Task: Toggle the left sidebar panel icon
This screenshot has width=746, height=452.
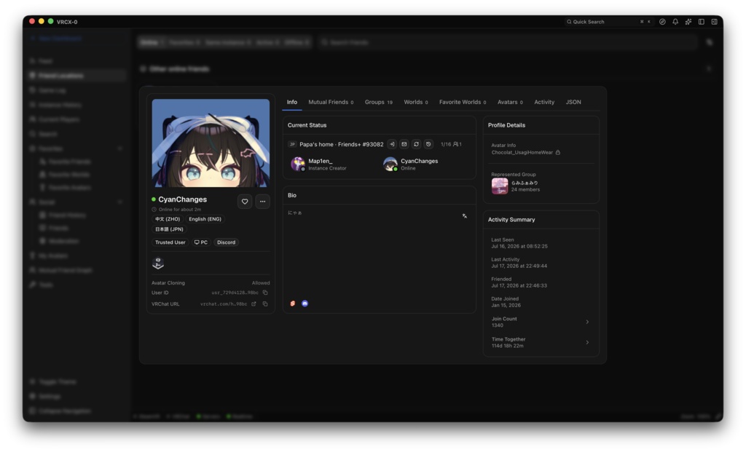Action: point(702,22)
